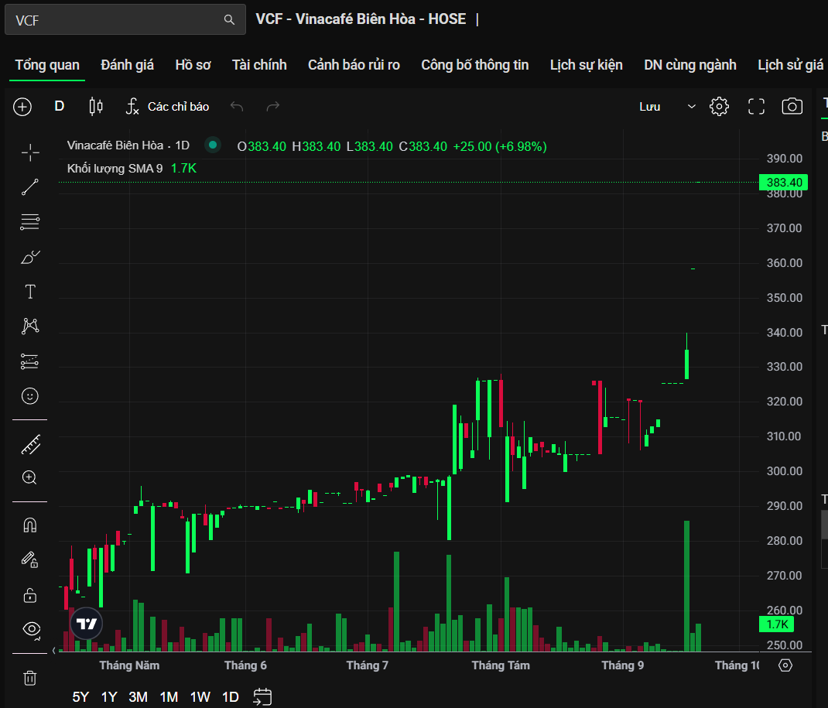Click the 340.00 price axis label
Screen dimensions: 828x708
[x=784, y=333]
